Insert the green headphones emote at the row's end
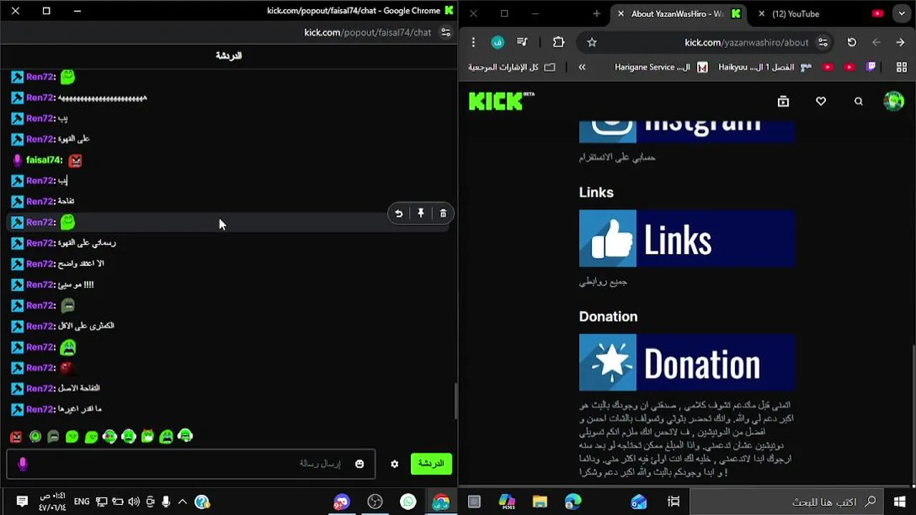916x515 pixels. point(185,436)
